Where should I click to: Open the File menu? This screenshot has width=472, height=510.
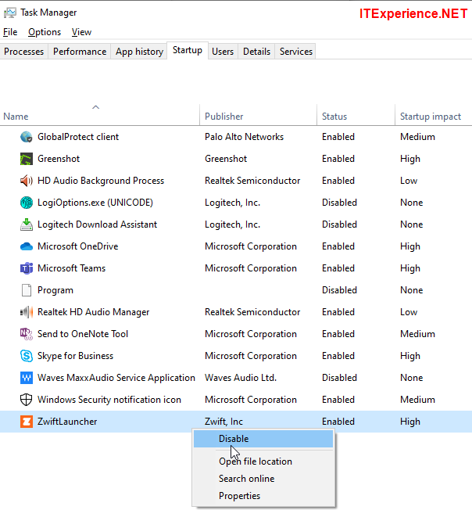[10, 32]
